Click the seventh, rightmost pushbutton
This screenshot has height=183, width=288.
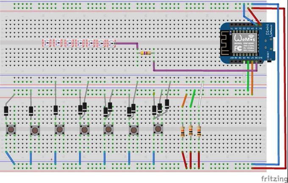[x=158, y=129]
